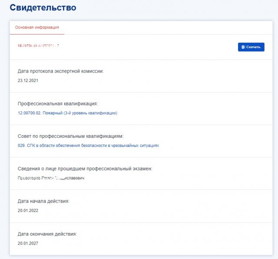Click the Word file icon in Скачать button
The height and width of the screenshot is (259, 278).
pyautogui.click(x=243, y=47)
